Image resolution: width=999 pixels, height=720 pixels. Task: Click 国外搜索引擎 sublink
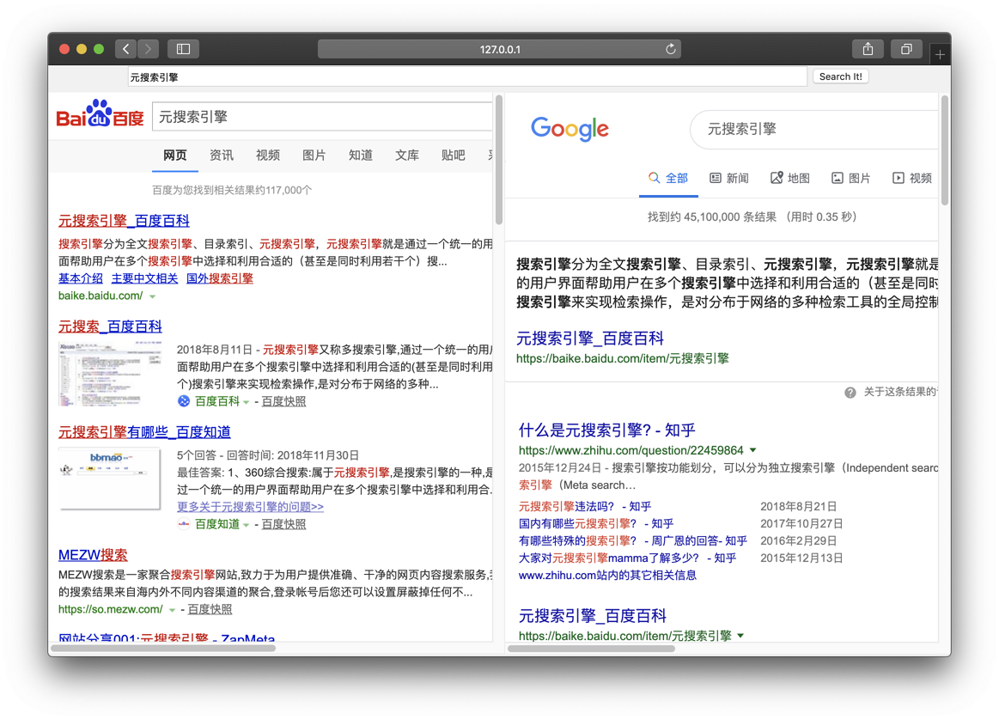coord(219,278)
